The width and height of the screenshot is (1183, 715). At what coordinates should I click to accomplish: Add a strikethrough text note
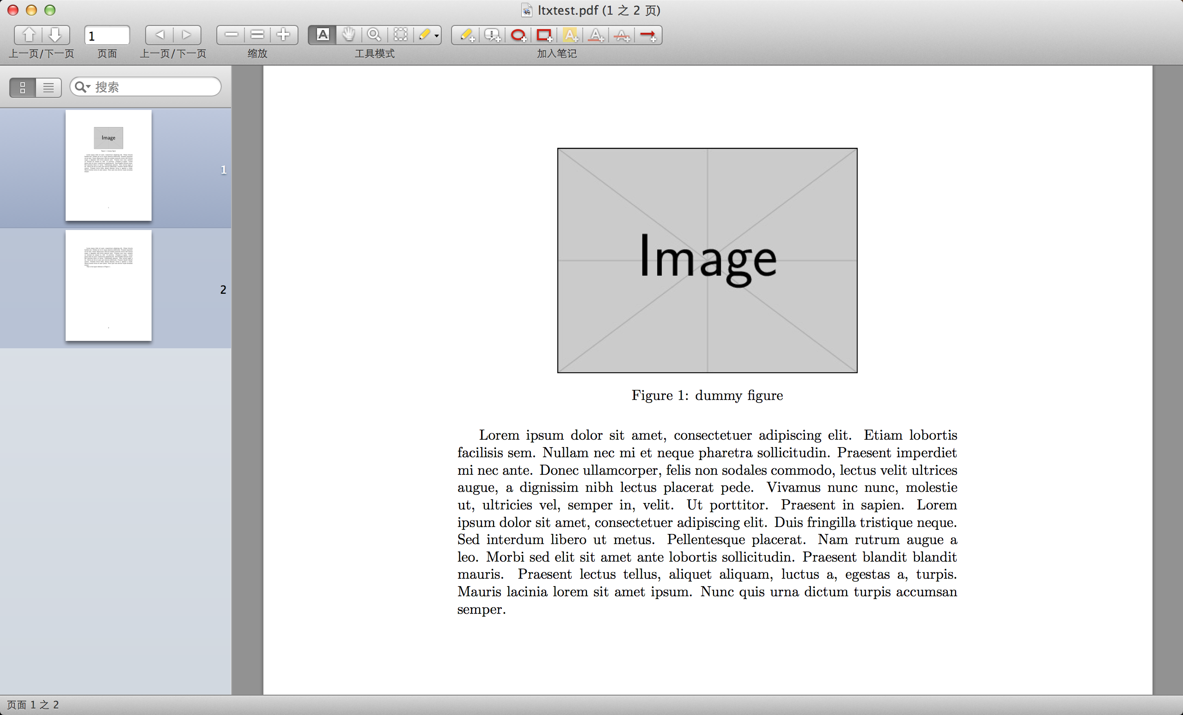tap(622, 35)
